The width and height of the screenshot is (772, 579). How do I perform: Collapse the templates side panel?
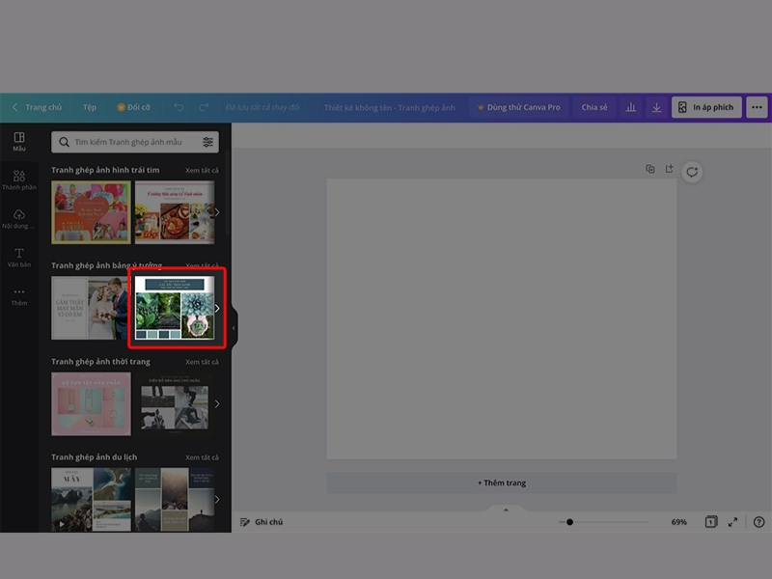[234, 328]
